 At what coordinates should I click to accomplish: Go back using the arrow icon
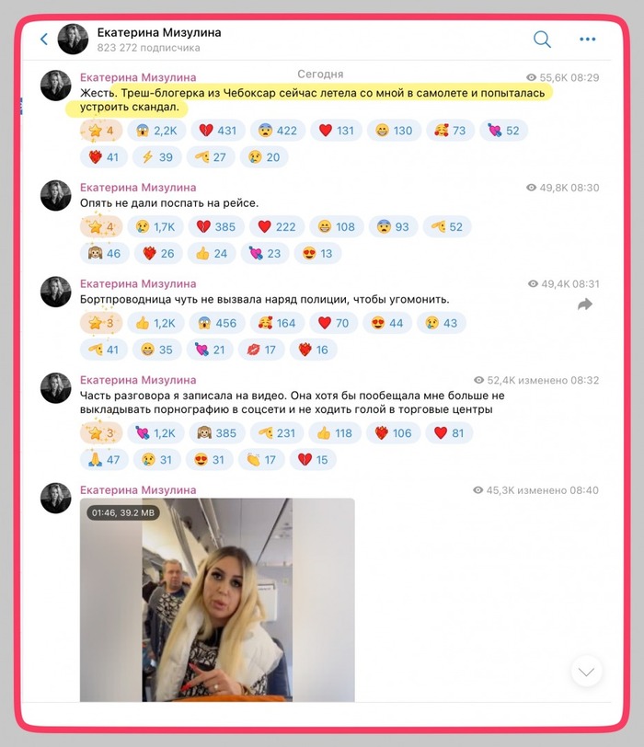coord(44,39)
